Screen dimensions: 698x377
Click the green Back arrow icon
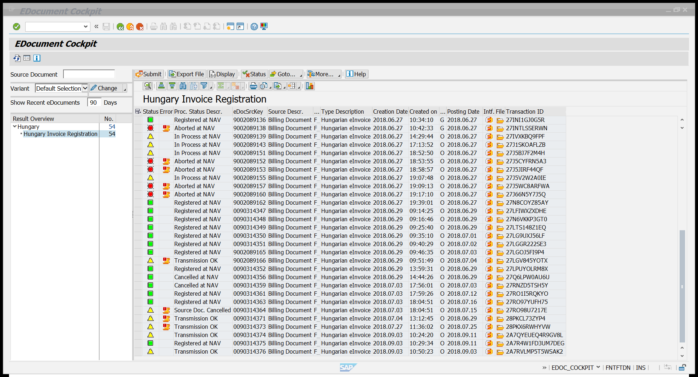pos(120,27)
